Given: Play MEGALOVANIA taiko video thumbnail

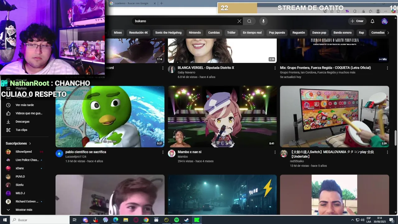Looking at the screenshot, I should pos(334,117).
